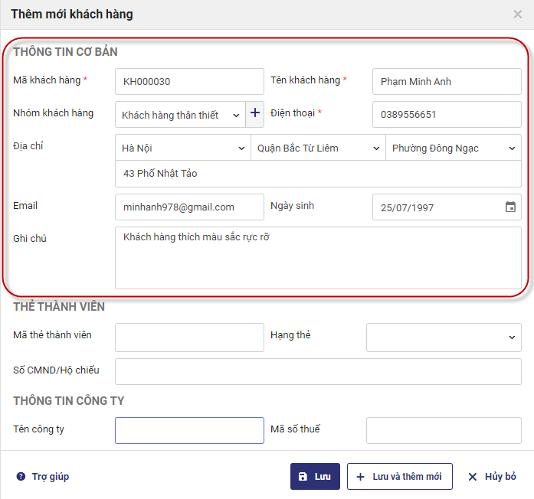Click the Tên khách hàng input
The width and height of the screenshot is (534, 499).
447,82
